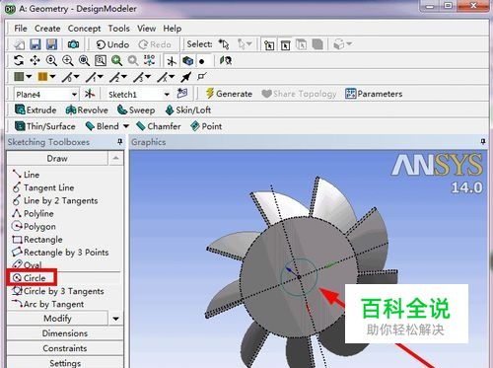The width and height of the screenshot is (493, 368).
Task: Click the Chamfer feature
Action: (159, 126)
